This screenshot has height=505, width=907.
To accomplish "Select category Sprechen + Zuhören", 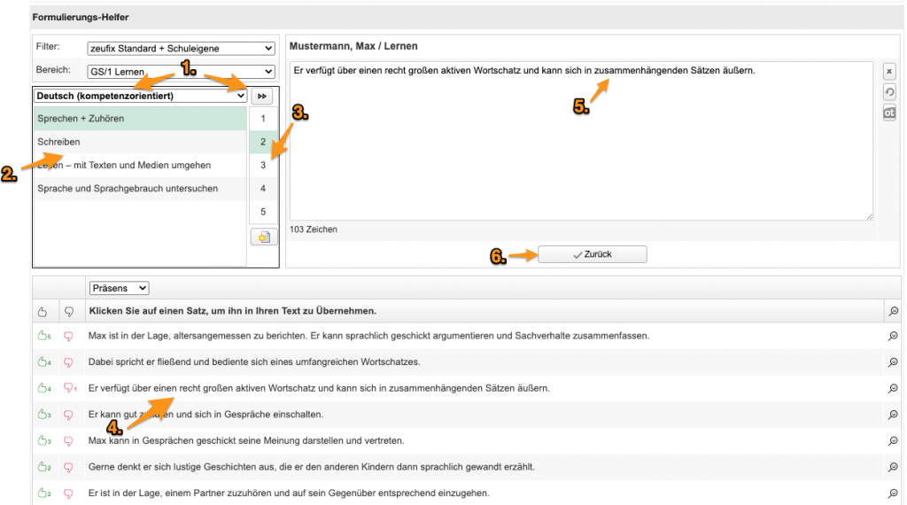I will pyautogui.click(x=140, y=119).
